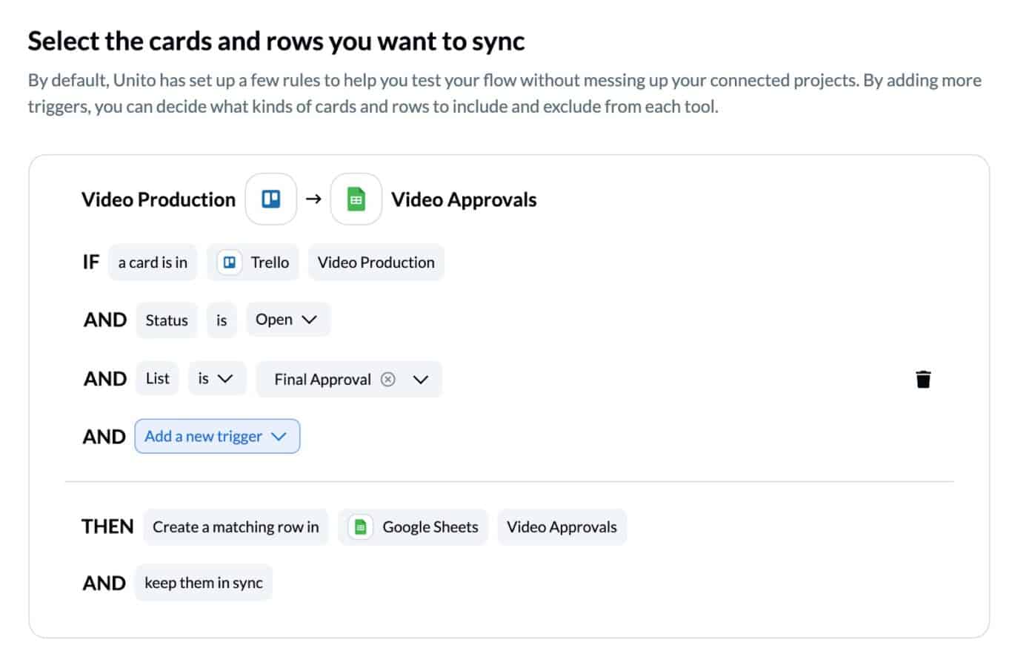Delete the List trigger with the trash icon

923,380
